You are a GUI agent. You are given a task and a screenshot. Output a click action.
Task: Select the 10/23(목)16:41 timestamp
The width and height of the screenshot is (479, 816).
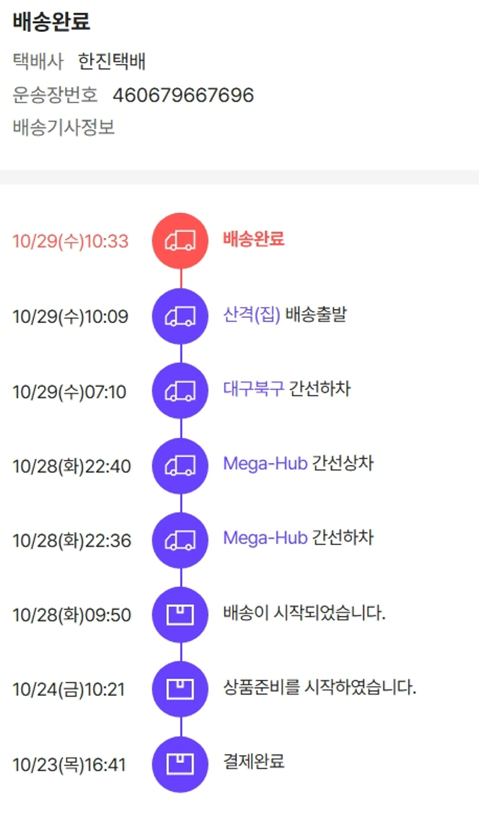(x=69, y=765)
